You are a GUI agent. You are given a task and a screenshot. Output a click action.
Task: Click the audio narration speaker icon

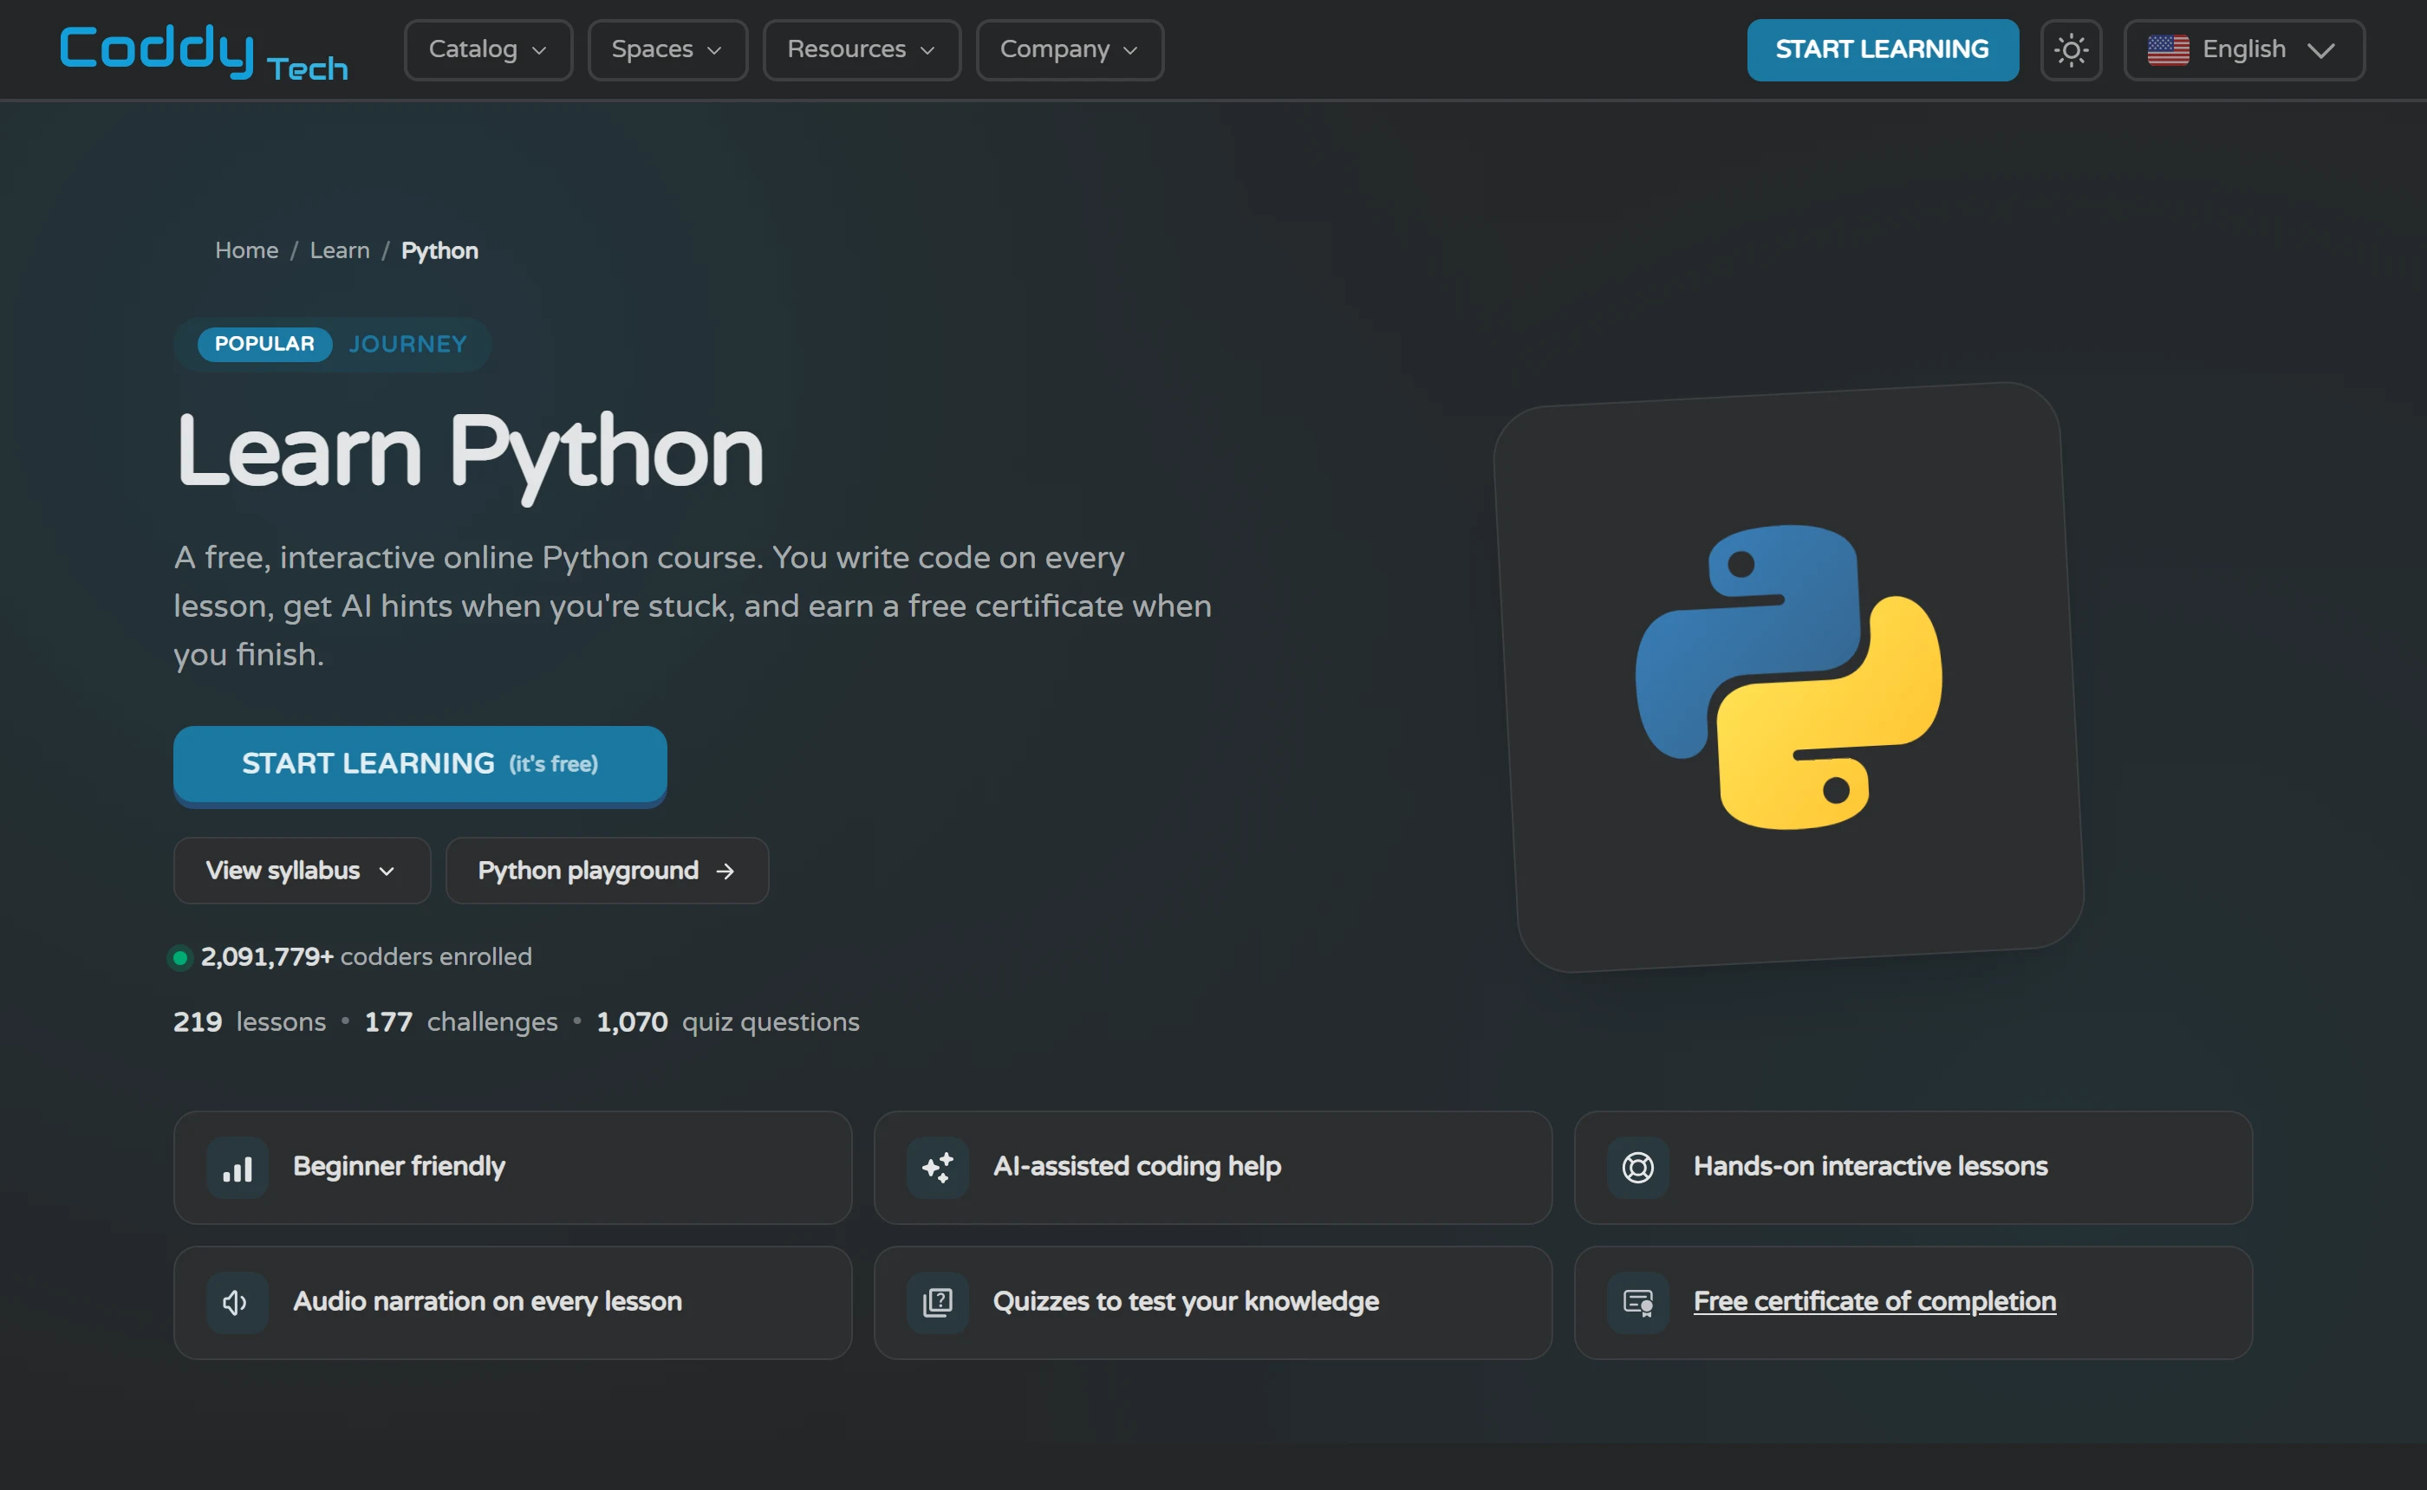click(237, 1303)
